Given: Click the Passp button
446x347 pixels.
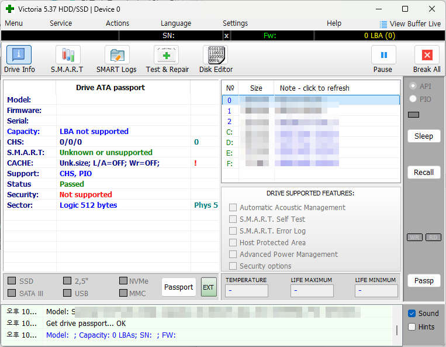Looking at the screenshot, I should pos(424,281).
